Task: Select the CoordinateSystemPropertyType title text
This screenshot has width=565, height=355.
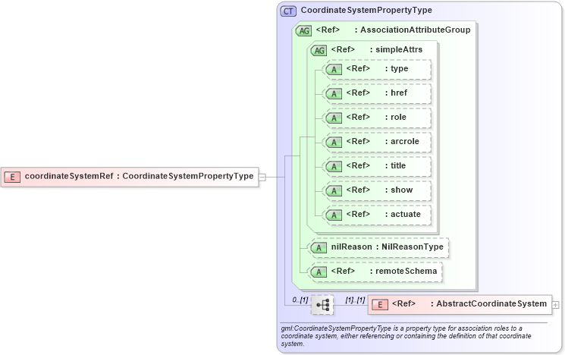Action: (x=366, y=10)
